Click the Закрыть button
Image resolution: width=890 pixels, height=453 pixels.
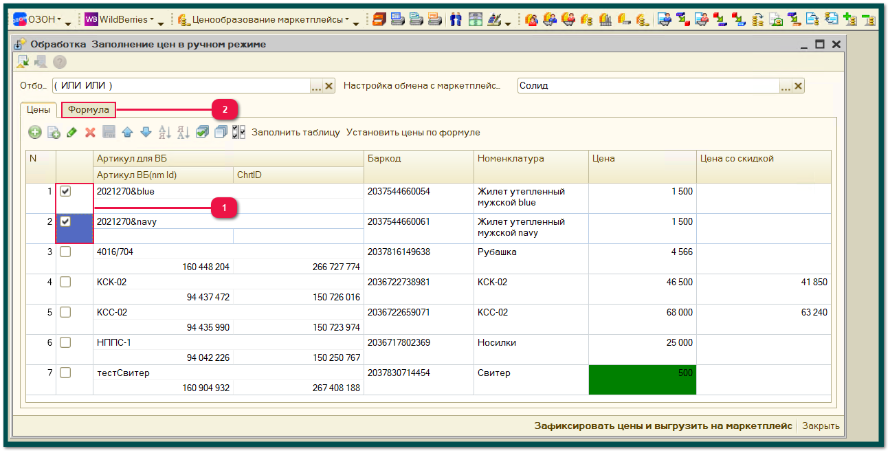point(821,426)
